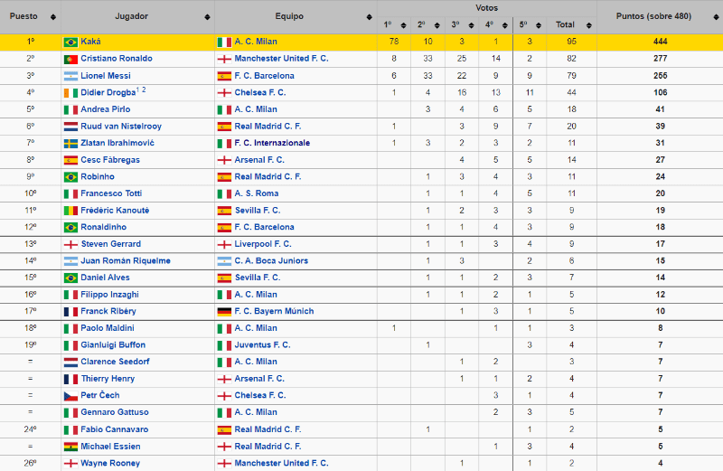Click the Czech flag beside Petr Čech
The image size is (723, 471).
[x=70, y=396]
